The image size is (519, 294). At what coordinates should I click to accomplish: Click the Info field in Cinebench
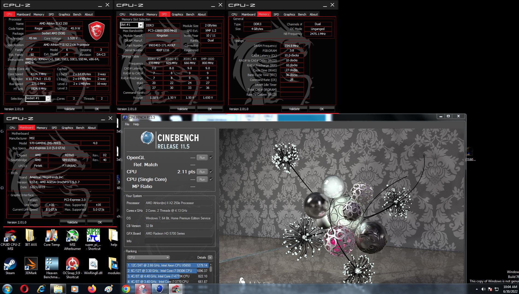[x=178, y=241]
